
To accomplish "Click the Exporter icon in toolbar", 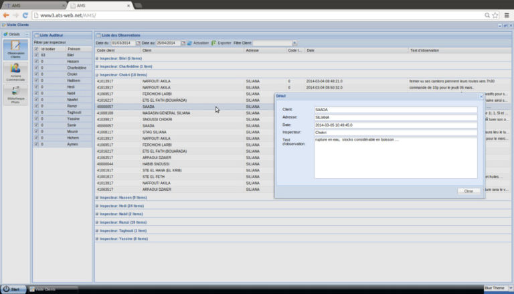I will pos(214,42).
